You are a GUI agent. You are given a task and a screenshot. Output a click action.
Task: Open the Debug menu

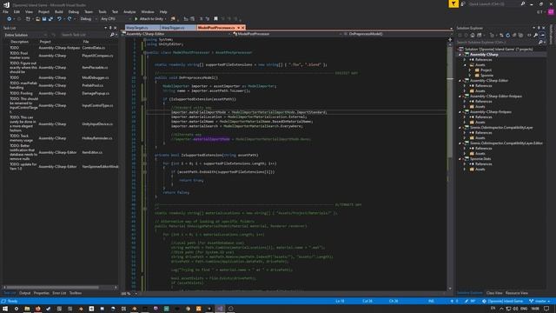click(x=73, y=11)
